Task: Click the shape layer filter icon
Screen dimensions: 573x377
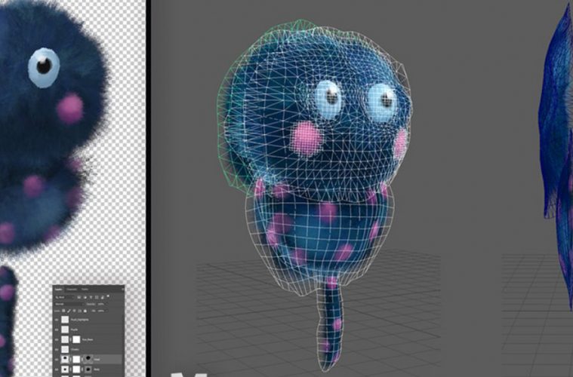Action: (97, 297)
